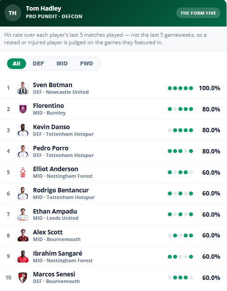Image resolution: width=227 pixels, height=291 pixels.
Task: Open Tom Hadley's pundit name
Action: 44,8
